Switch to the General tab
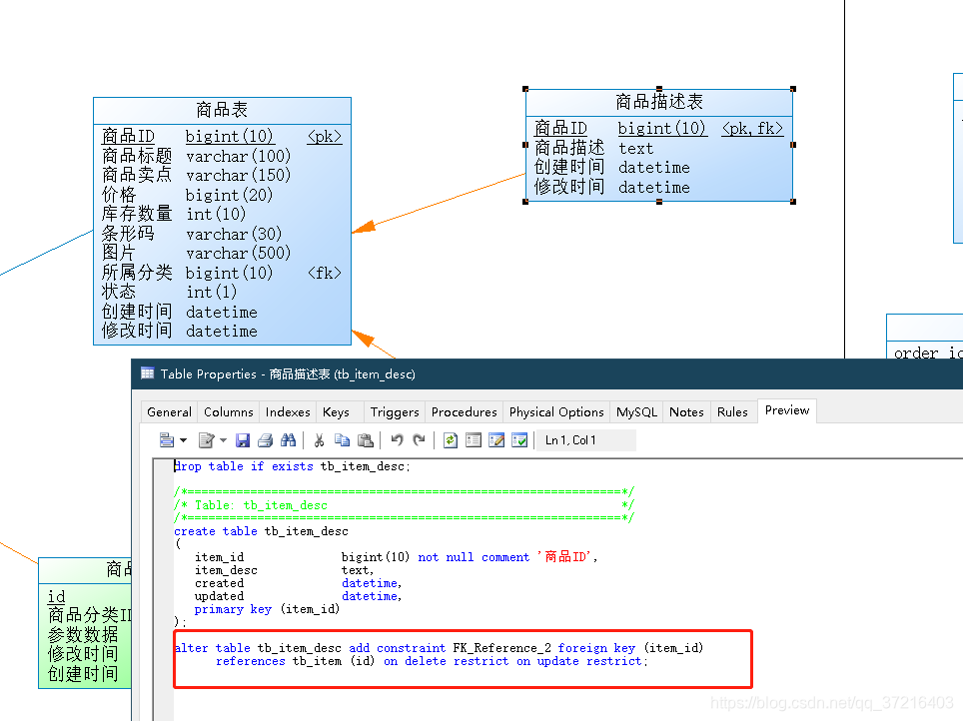This screenshot has width=963, height=721. click(169, 412)
